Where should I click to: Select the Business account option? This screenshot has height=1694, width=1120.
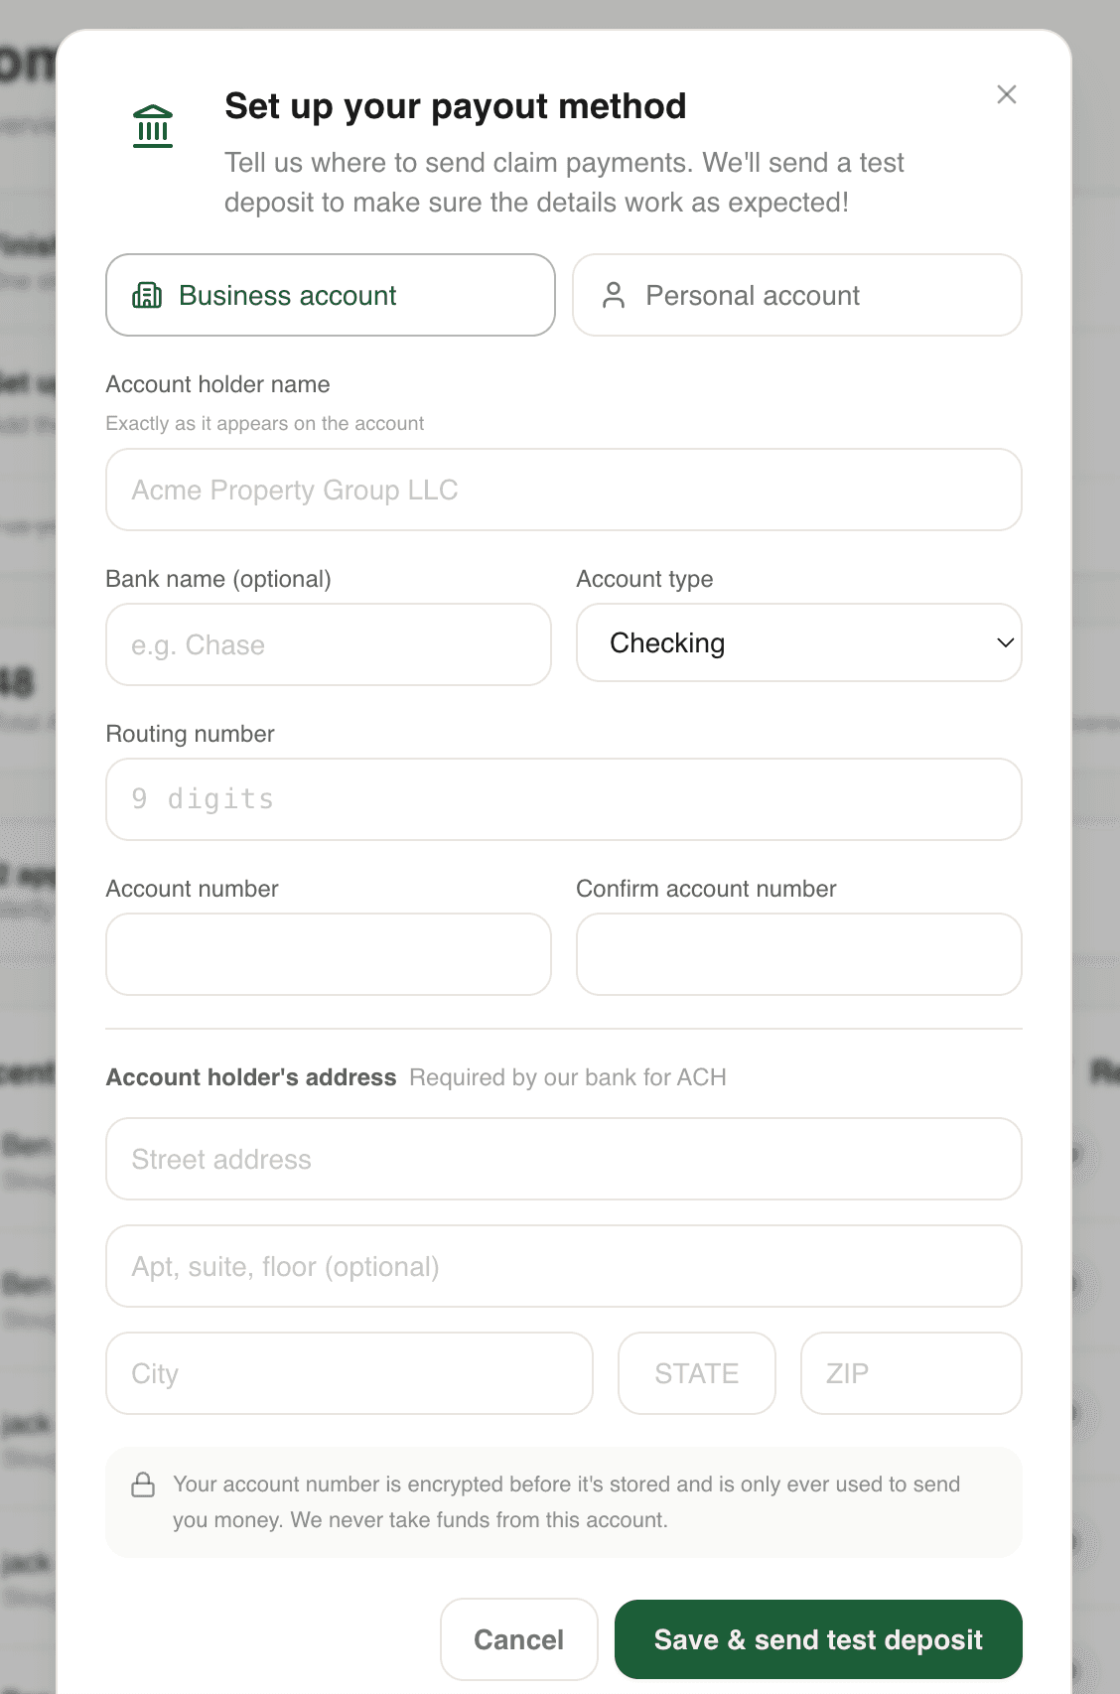331,295
